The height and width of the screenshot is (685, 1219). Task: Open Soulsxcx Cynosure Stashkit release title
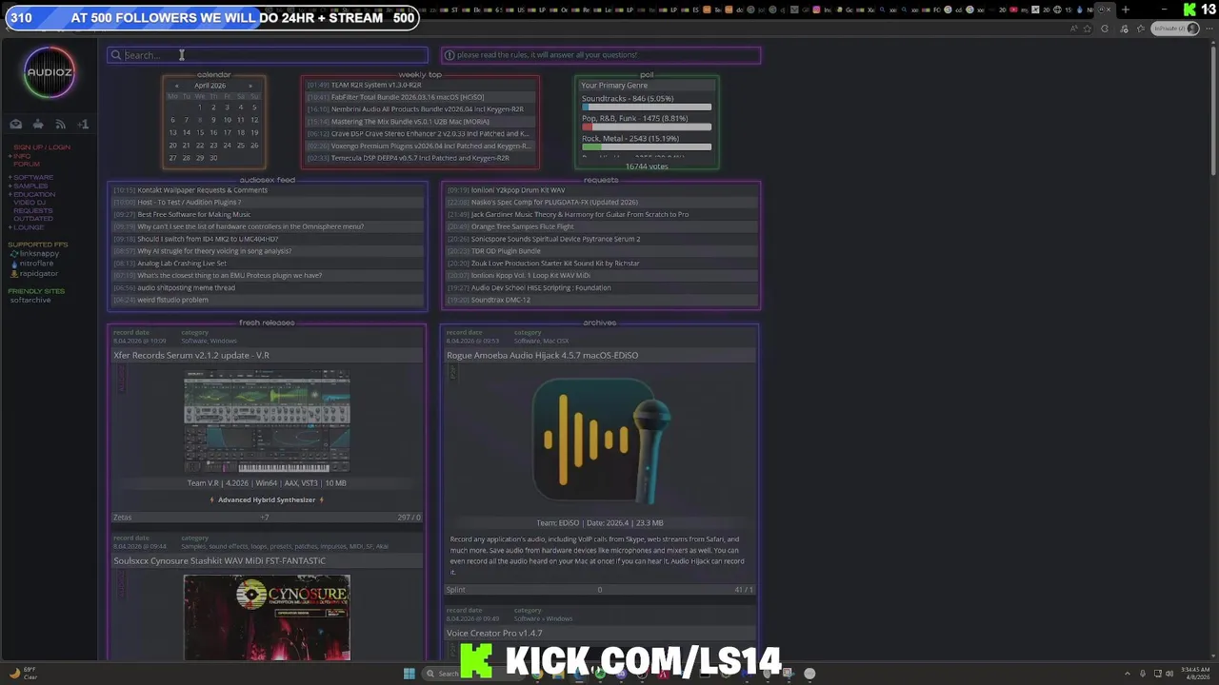tap(220, 560)
